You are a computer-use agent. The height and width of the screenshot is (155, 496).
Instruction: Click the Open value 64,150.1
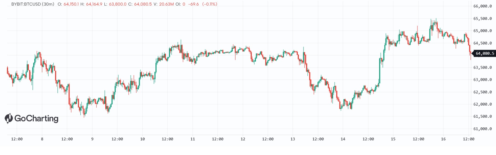coord(71,4)
